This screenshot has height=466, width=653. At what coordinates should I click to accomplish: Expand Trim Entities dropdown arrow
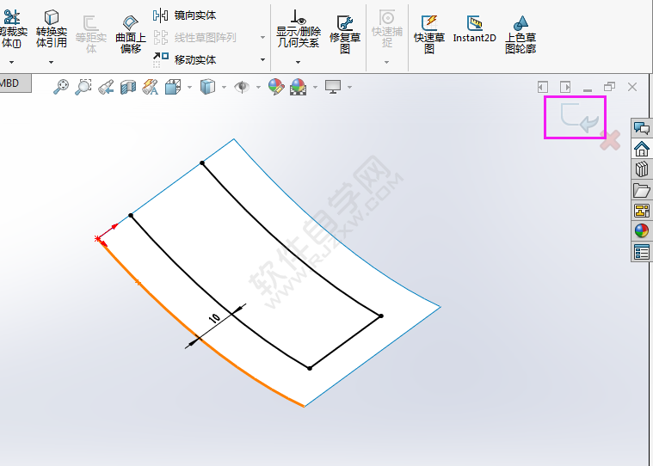(x=12, y=62)
